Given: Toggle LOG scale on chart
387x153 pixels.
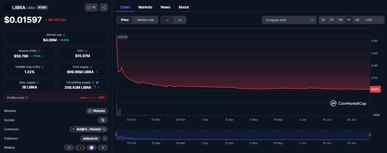Looking at the screenshot, I should 369,20.
